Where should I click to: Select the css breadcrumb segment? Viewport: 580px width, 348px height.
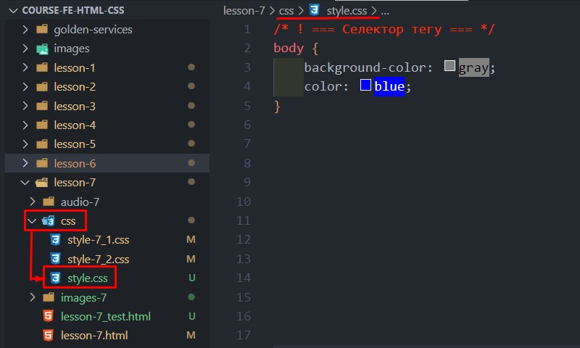pos(286,11)
